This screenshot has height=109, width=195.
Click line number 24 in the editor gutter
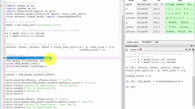5,47
